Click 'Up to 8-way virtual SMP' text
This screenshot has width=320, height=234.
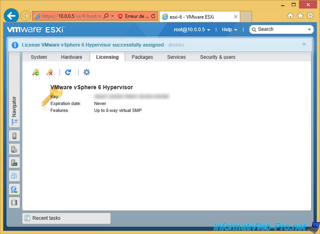(x=118, y=110)
